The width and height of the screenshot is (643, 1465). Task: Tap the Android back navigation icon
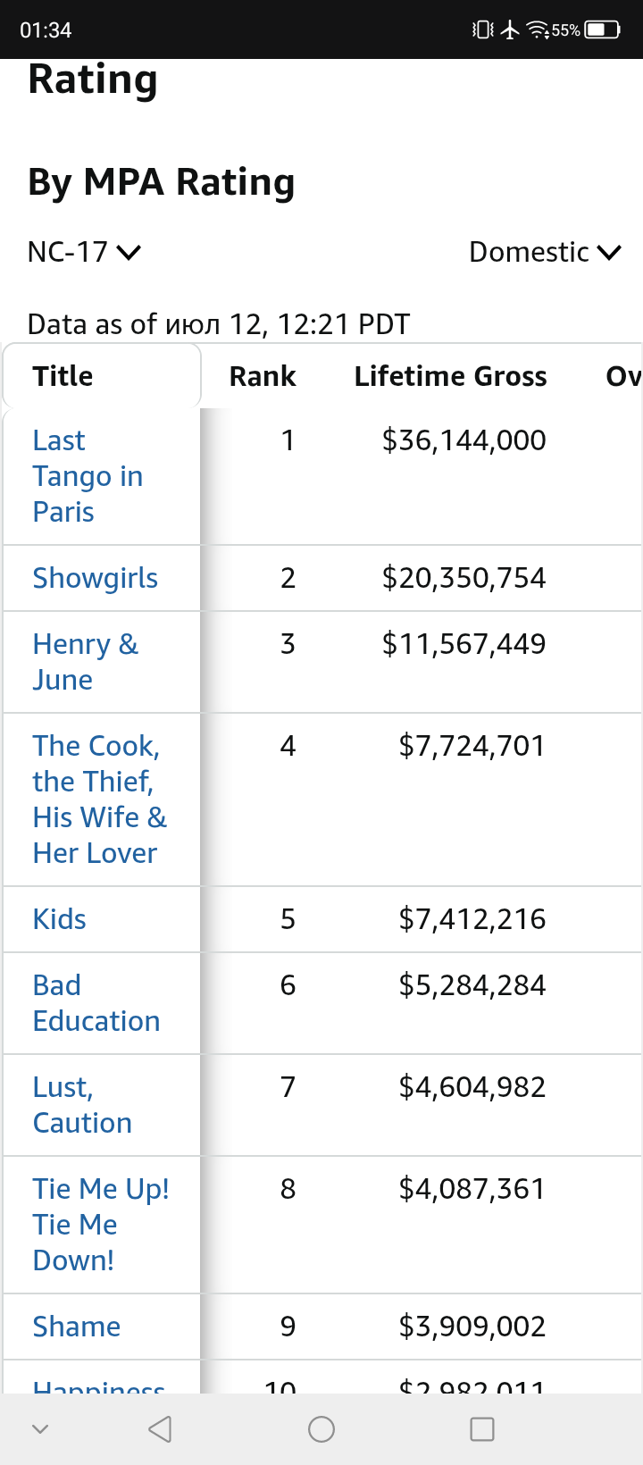(160, 1429)
